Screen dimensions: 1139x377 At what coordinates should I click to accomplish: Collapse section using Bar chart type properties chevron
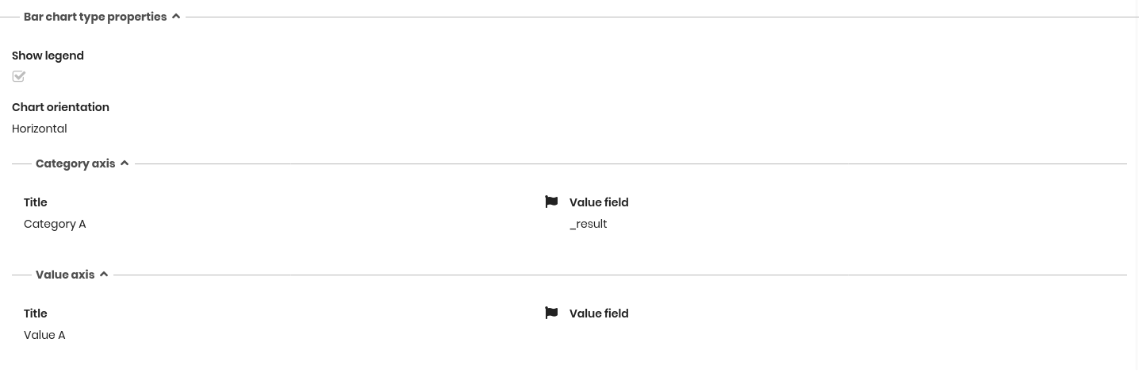(176, 17)
